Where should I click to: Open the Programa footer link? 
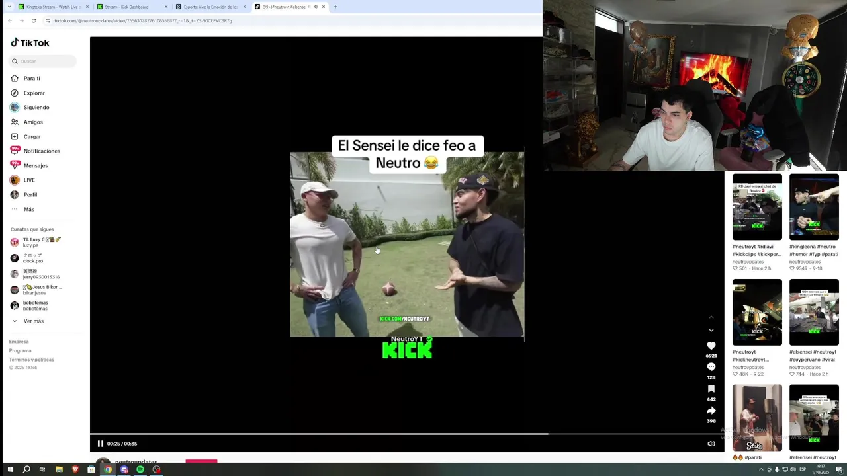21,350
